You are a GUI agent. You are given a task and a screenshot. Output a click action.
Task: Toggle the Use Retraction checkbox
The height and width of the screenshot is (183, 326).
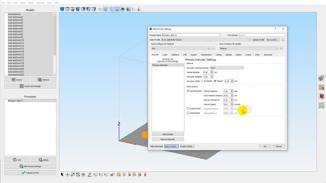[x=188, y=91]
